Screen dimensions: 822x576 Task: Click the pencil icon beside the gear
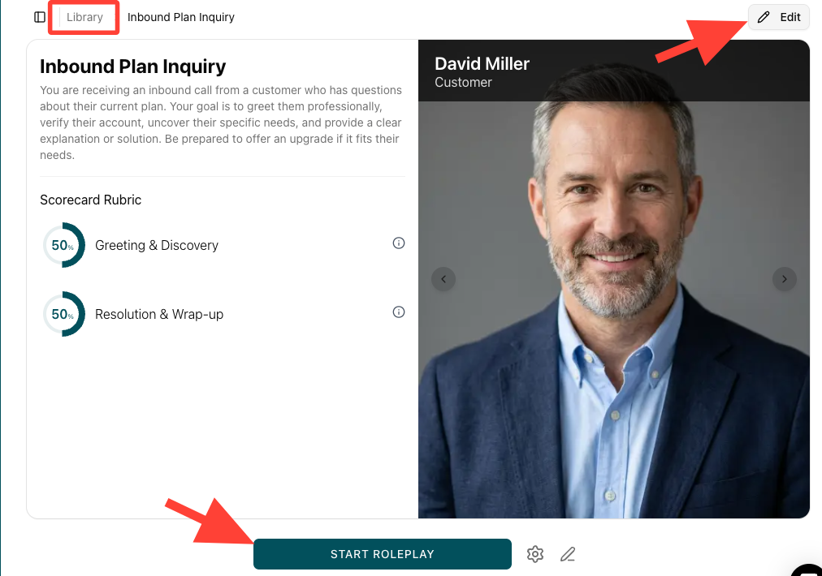[x=568, y=554]
